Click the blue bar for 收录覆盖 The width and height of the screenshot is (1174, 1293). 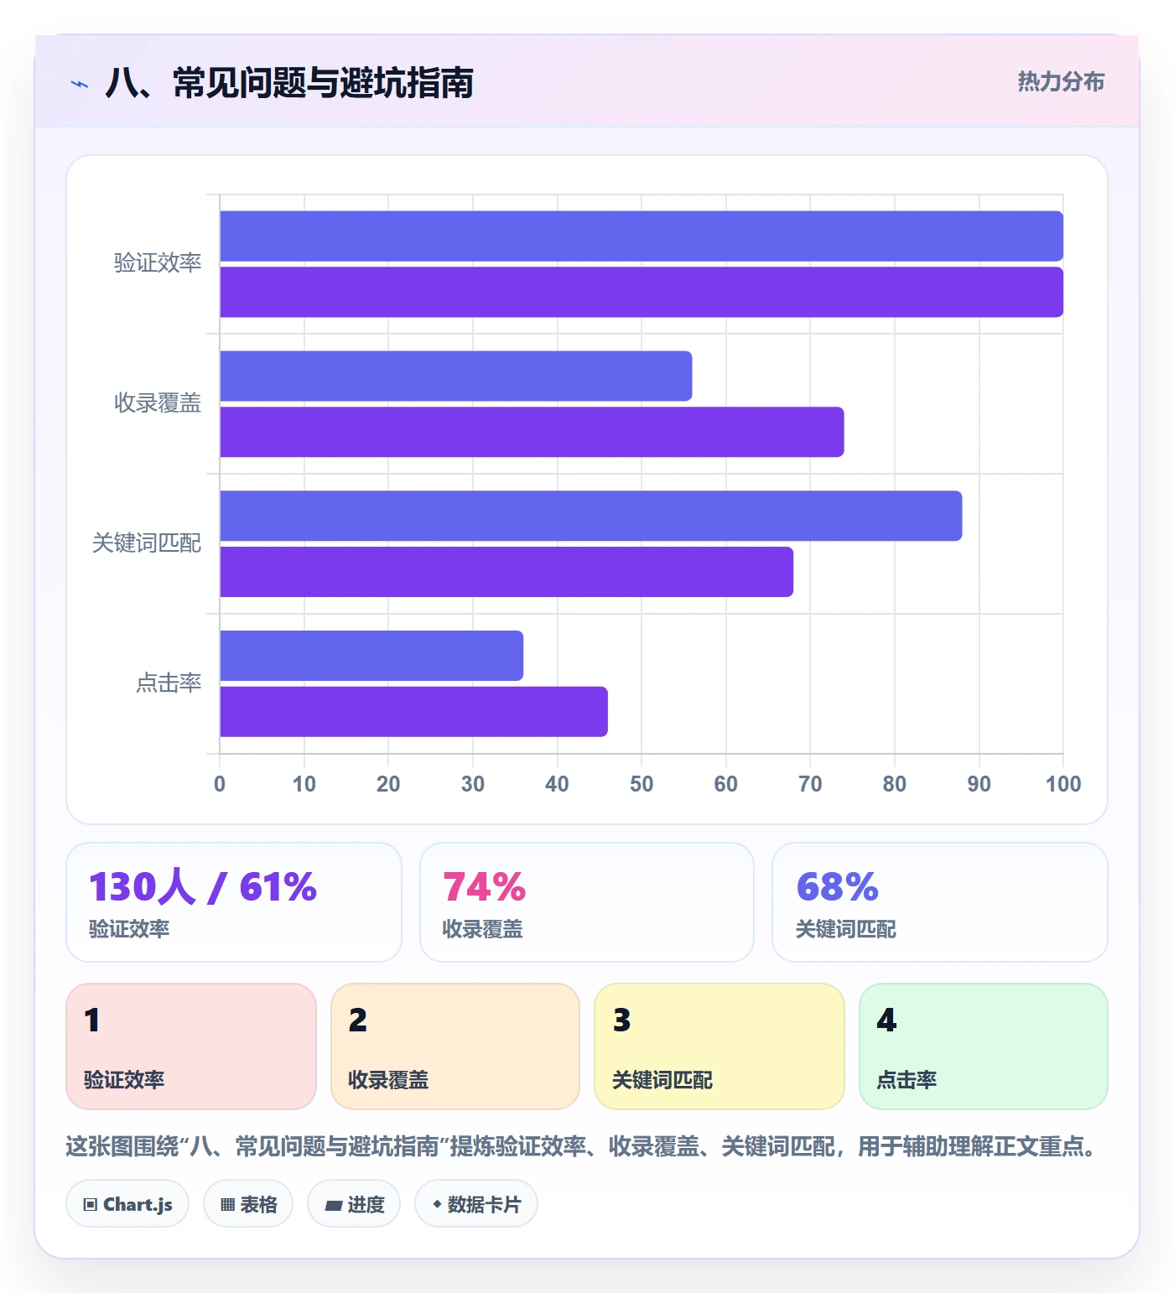click(x=456, y=376)
